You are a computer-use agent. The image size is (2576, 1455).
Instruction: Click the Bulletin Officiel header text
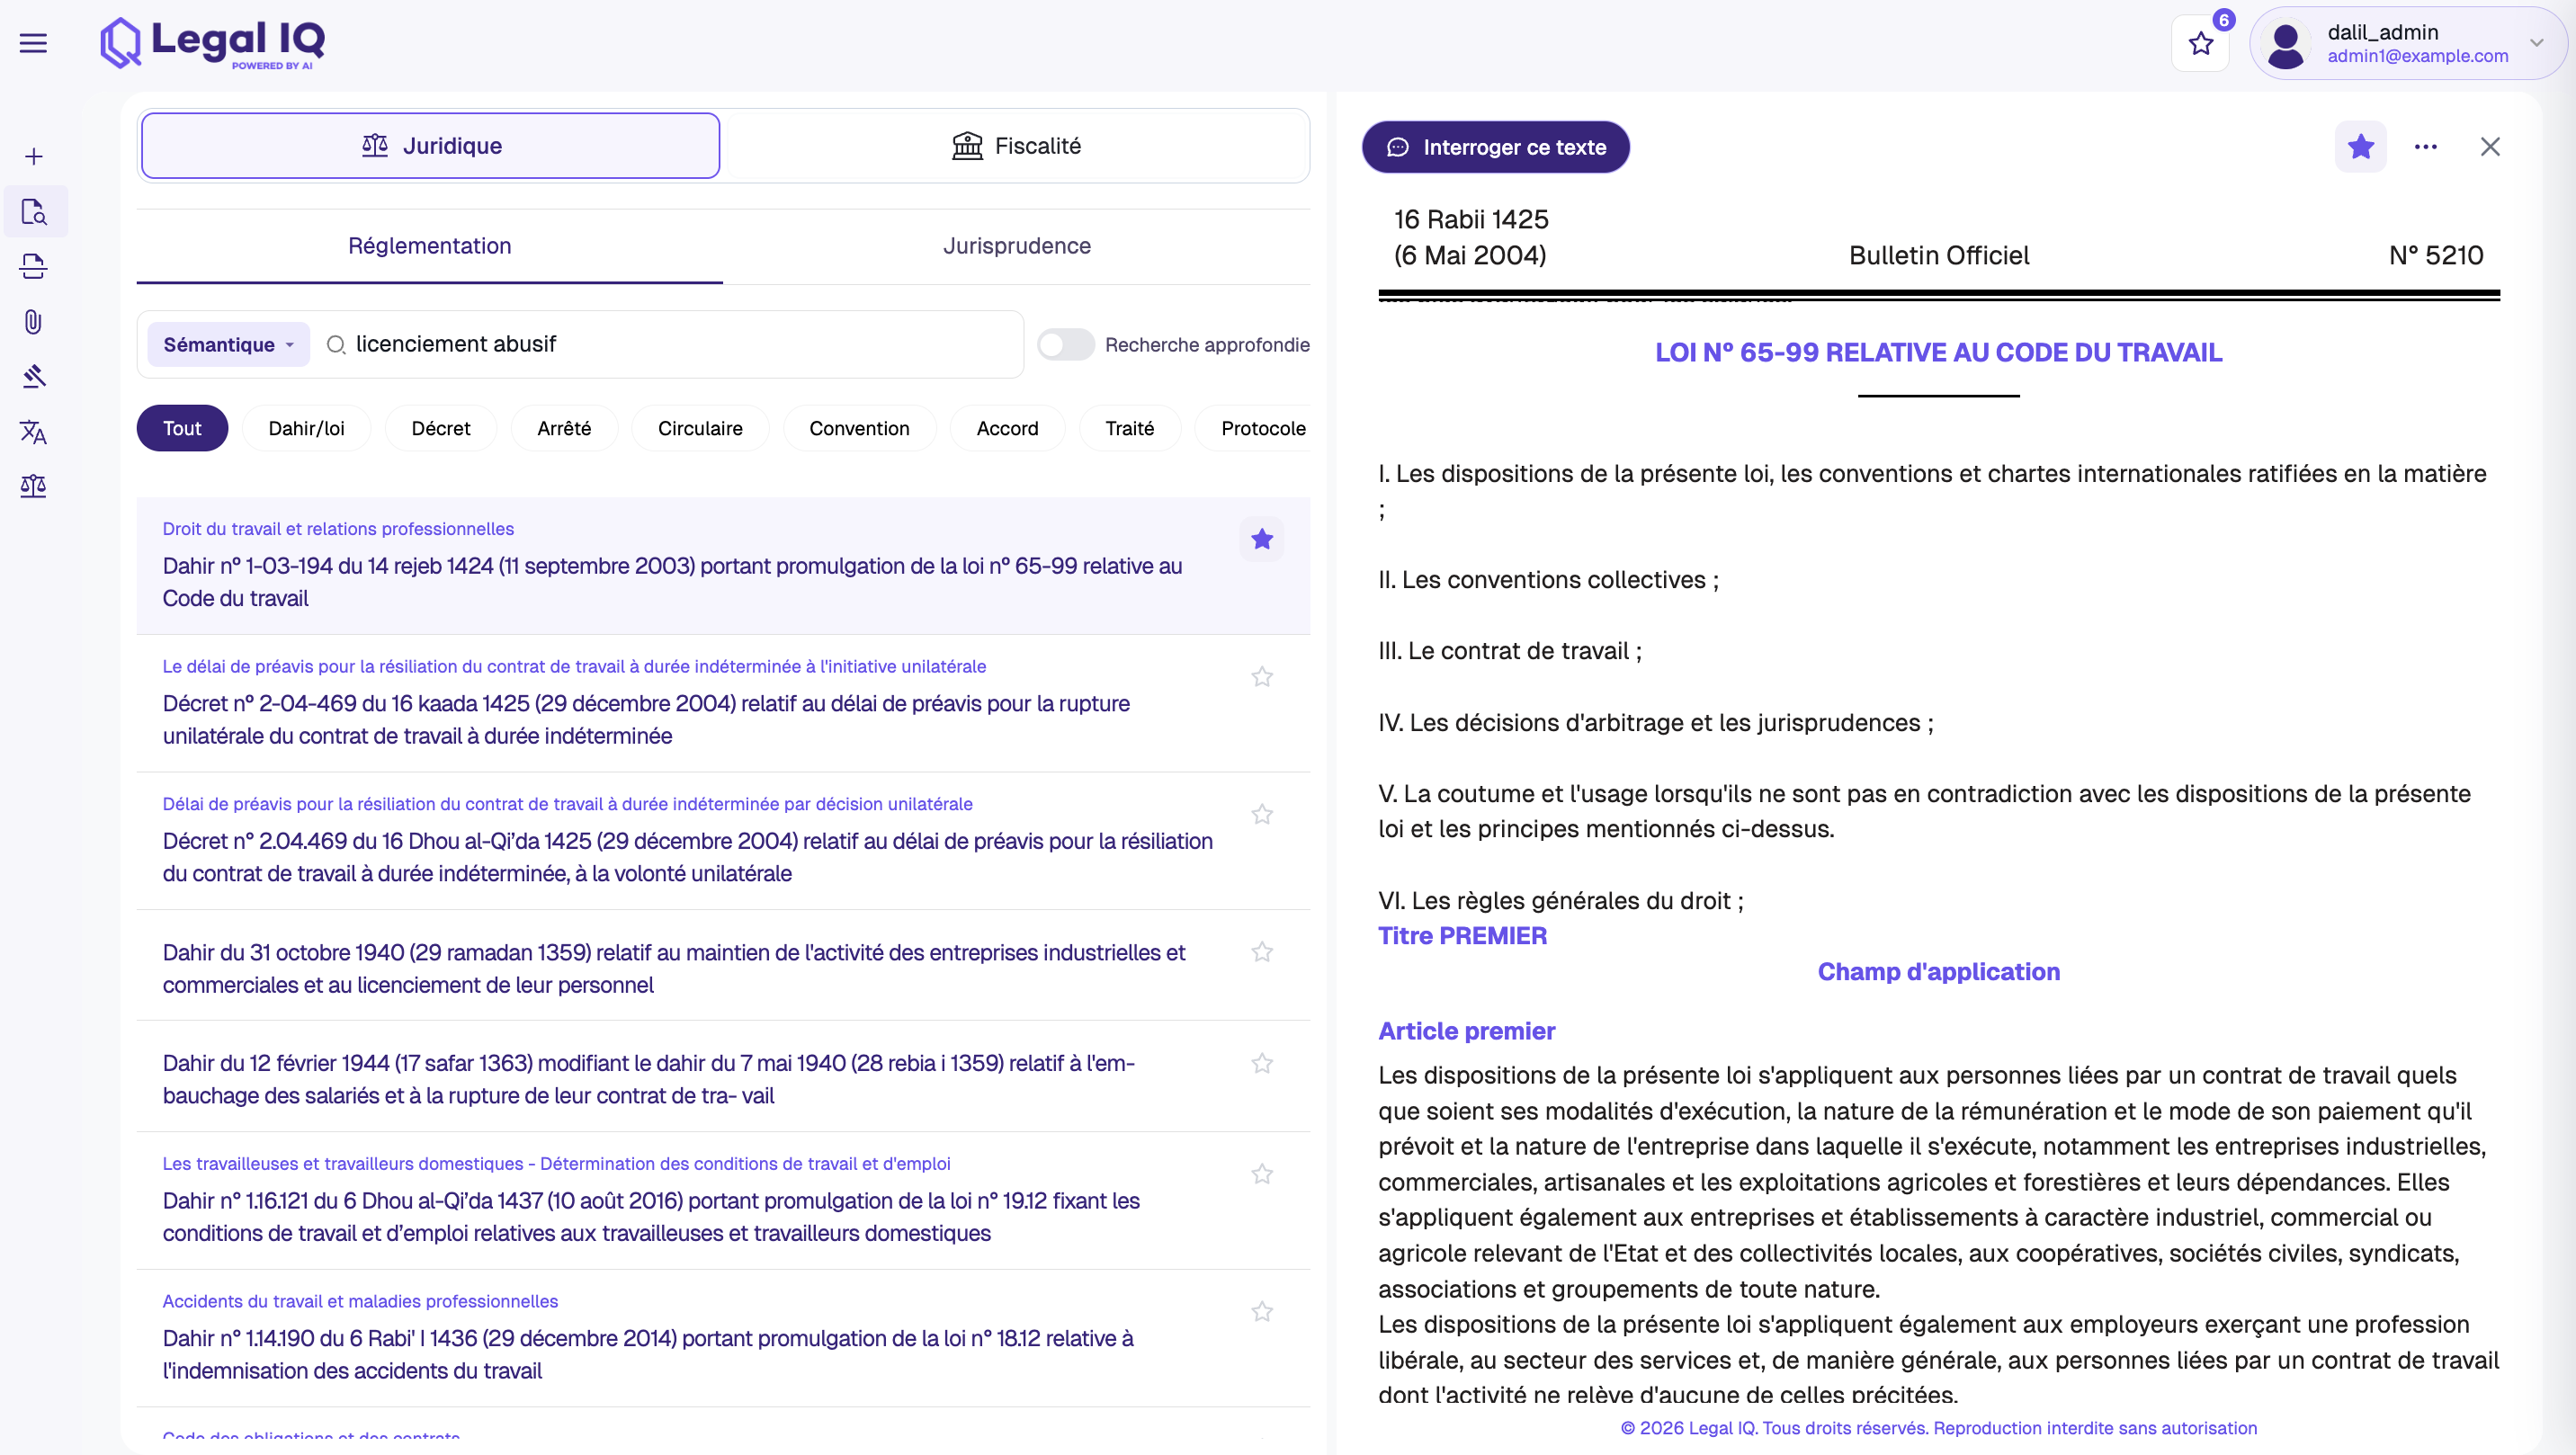(x=1938, y=256)
